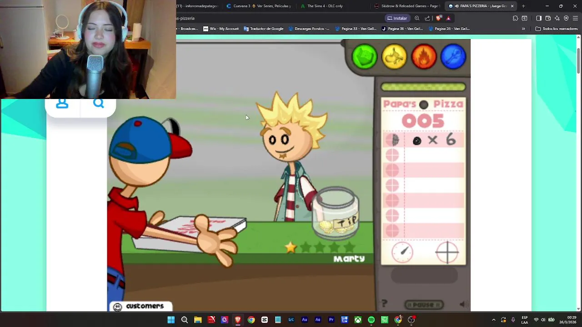Switch to Skidrow & Reloaded Games tab
The height and width of the screenshot is (327, 582).
(406, 6)
